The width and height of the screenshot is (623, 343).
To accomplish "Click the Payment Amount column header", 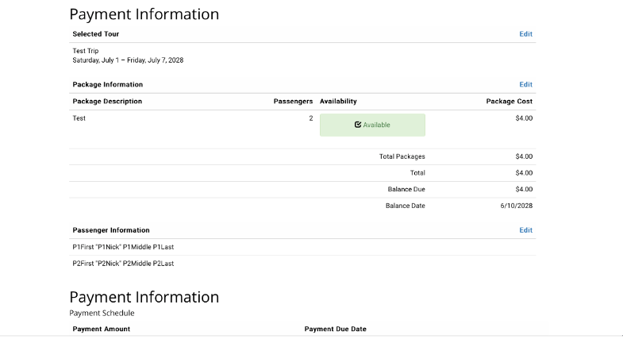I will click(101, 329).
